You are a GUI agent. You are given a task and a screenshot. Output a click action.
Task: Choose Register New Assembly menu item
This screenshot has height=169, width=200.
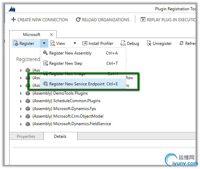click(x=83, y=53)
